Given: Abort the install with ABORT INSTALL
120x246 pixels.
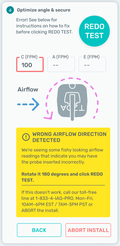Looking at the screenshot, I should click(88, 230).
